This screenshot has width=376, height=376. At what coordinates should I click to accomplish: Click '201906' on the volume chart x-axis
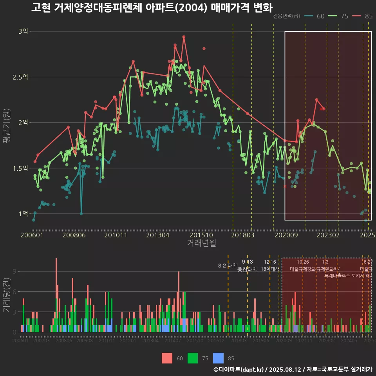pyautogui.click(x=261, y=340)
